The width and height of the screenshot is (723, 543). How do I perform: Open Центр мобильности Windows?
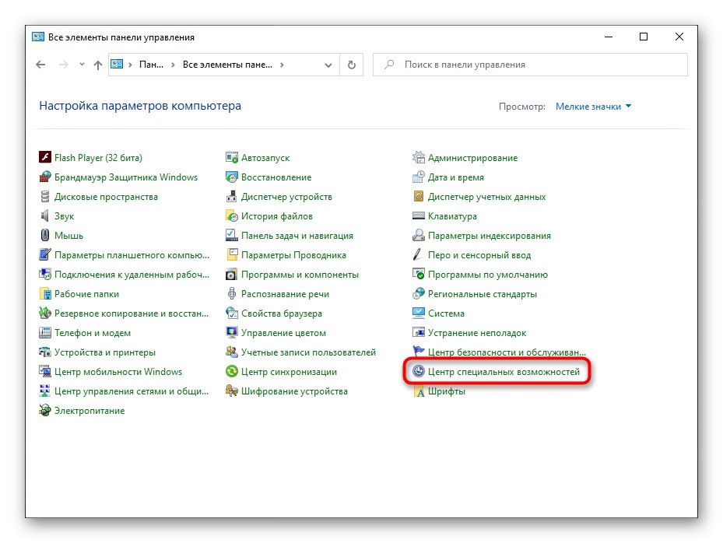coord(118,372)
